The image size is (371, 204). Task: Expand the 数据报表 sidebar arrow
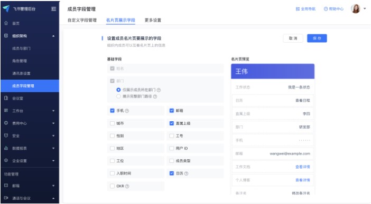coord(53,148)
